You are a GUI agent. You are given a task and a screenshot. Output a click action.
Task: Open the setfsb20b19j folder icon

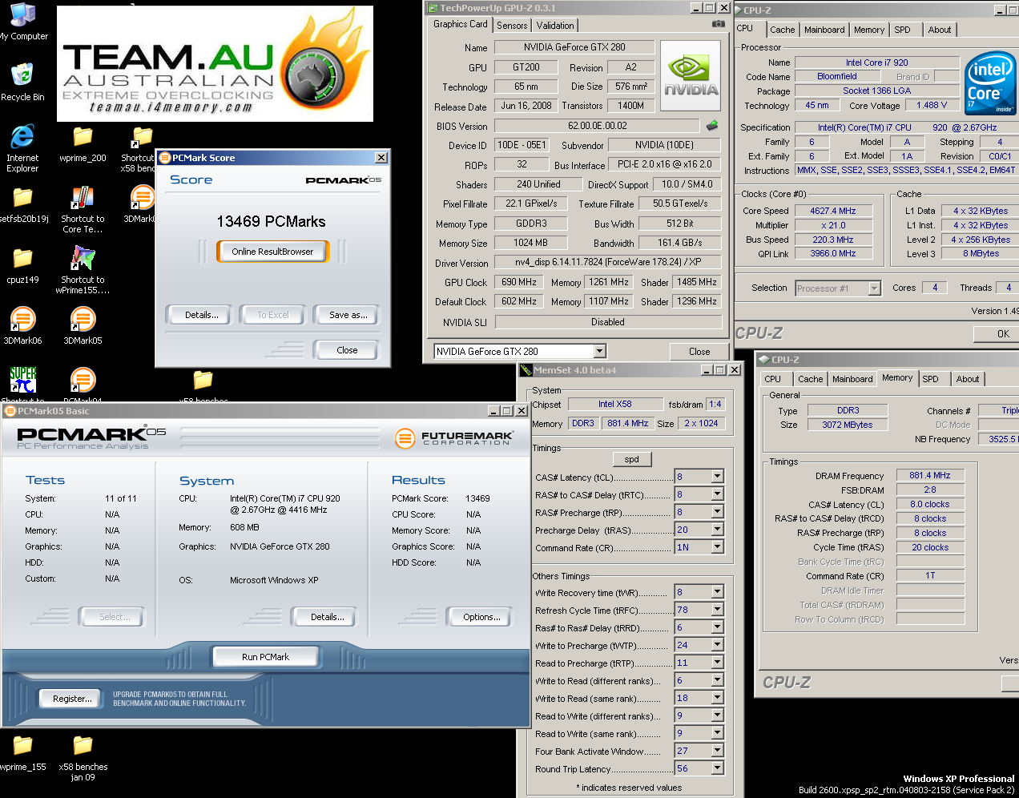tap(22, 204)
